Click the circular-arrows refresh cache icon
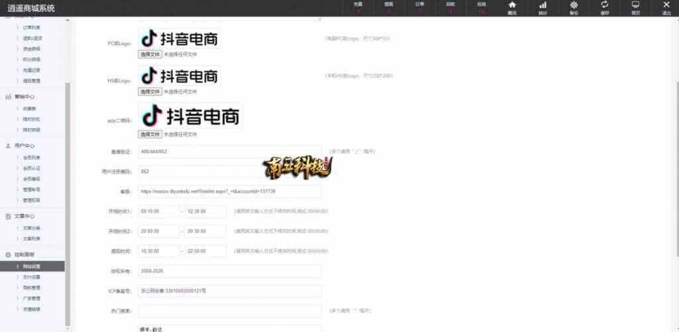679x332 pixels. [x=605, y=5]
